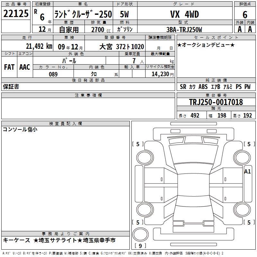Click the interior color クロ
The width and height of the screenshot is (257, 257).
coord(94,74)
